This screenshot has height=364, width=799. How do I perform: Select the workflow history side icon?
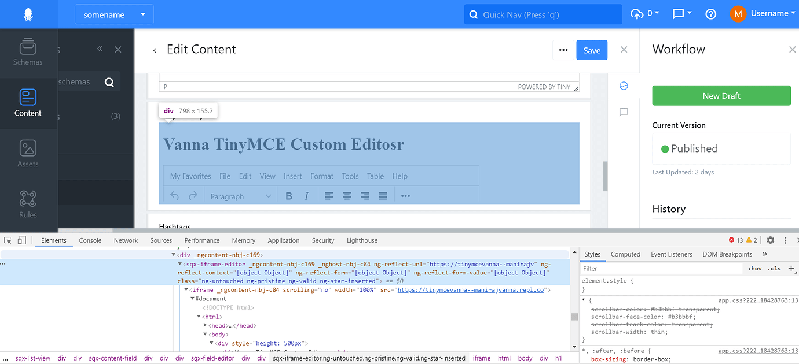click(x=624, y=86)
